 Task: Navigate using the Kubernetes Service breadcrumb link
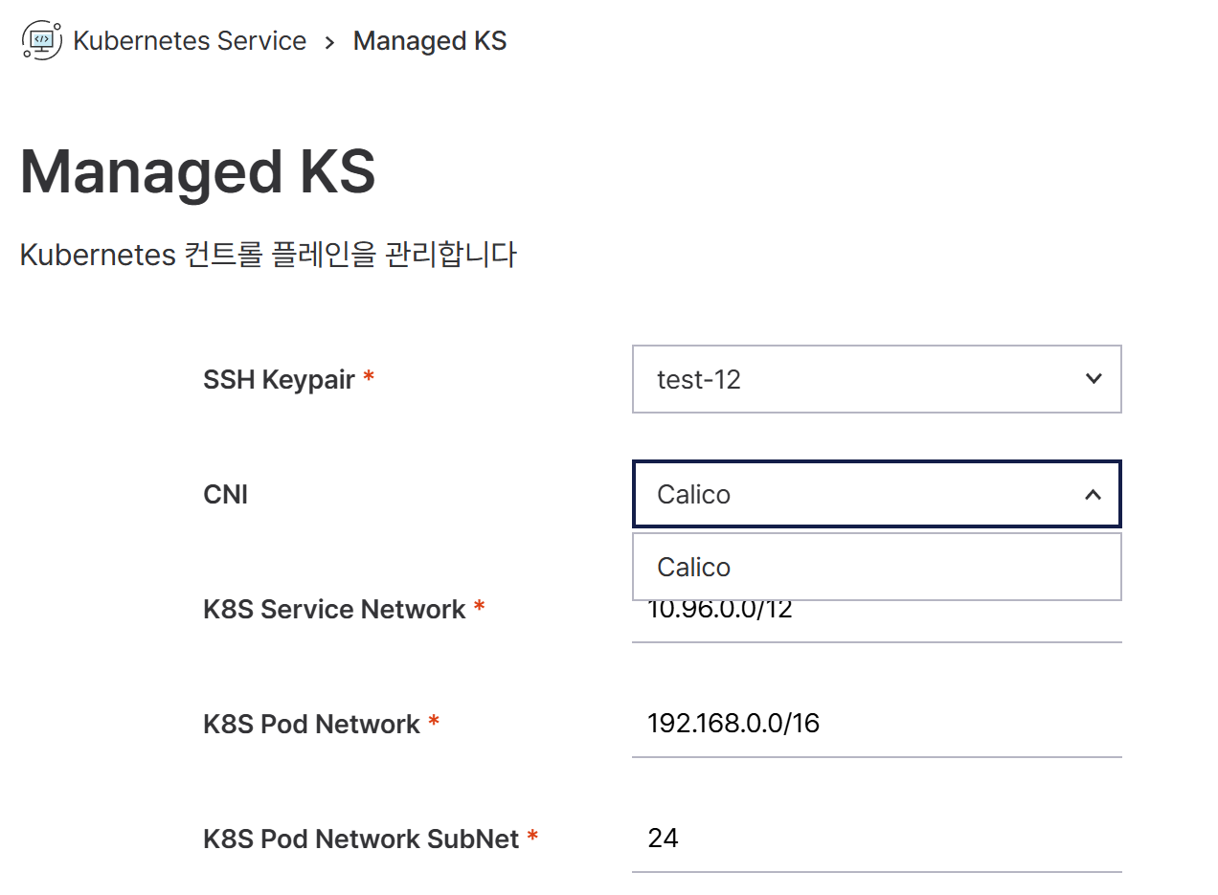coord(190,40)
